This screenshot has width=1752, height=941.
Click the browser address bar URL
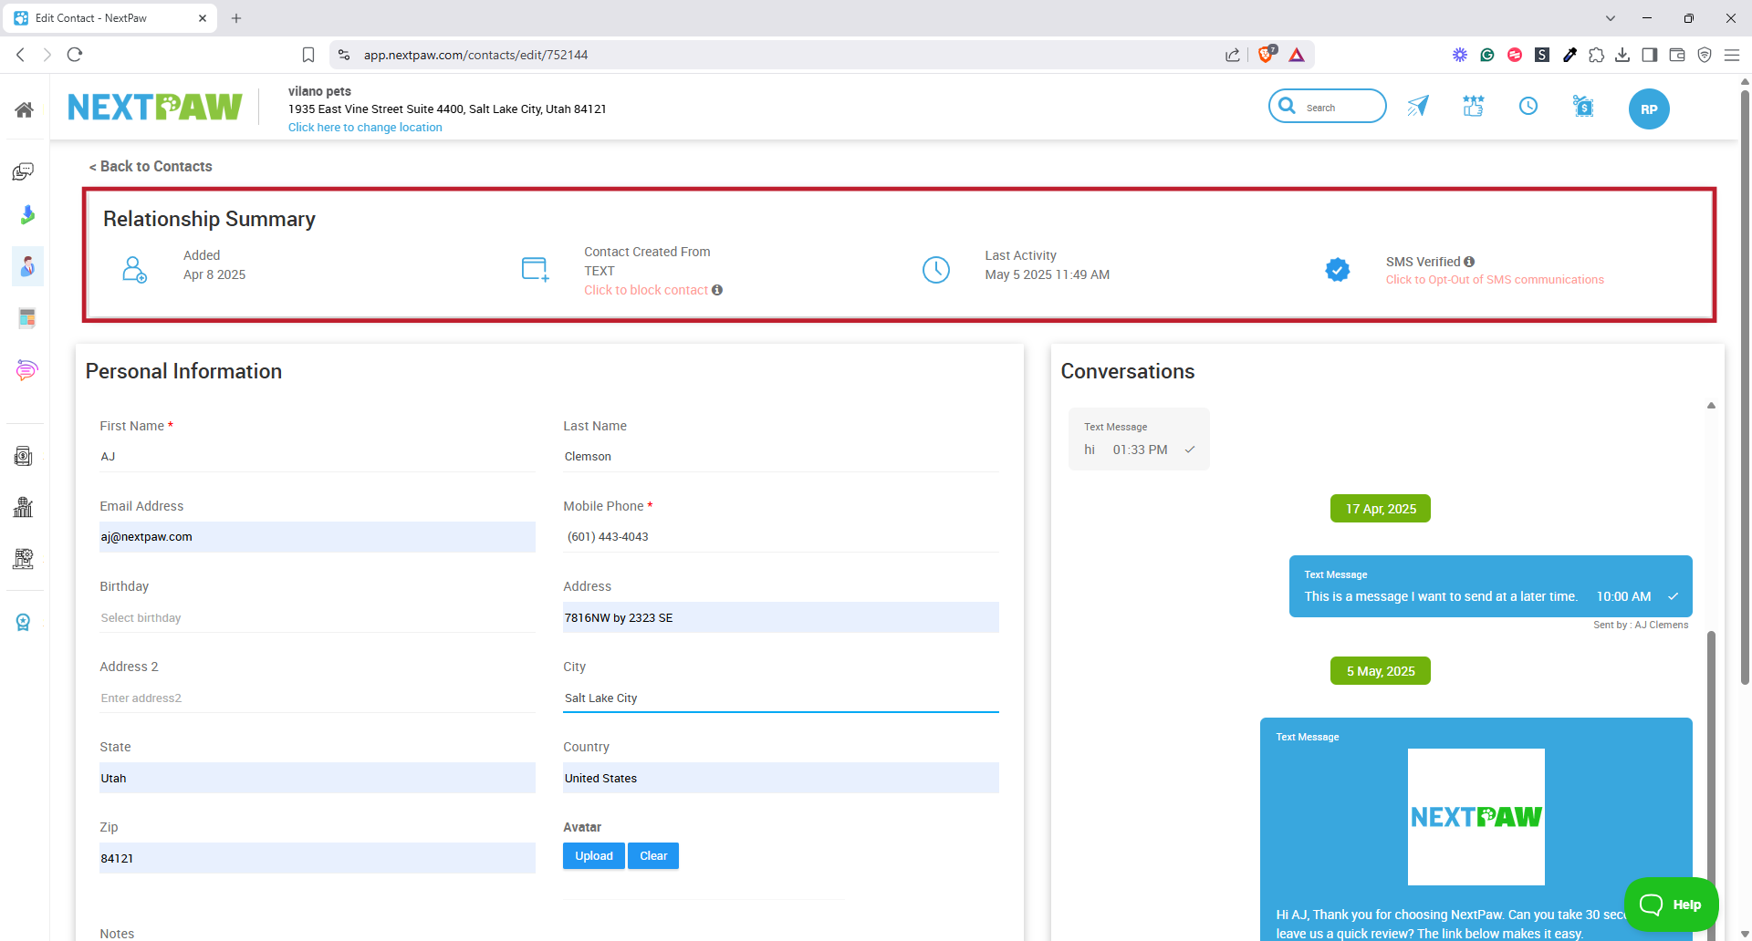pos(475,55)
